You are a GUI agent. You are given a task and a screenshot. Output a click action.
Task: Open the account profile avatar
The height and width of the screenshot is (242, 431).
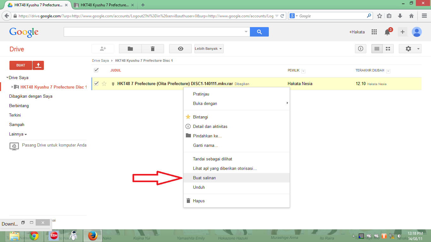[x=417, y=32]
